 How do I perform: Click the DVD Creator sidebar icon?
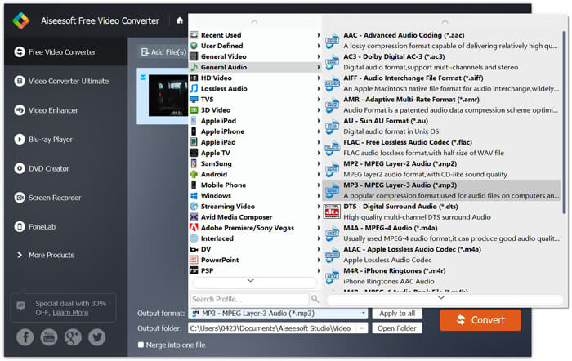(x=20, y=168)
